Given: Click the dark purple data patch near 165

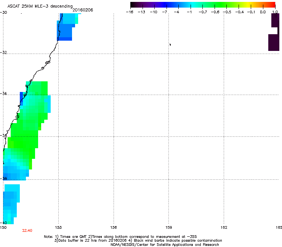Looking at the screenshot, I should click(274, 32).
